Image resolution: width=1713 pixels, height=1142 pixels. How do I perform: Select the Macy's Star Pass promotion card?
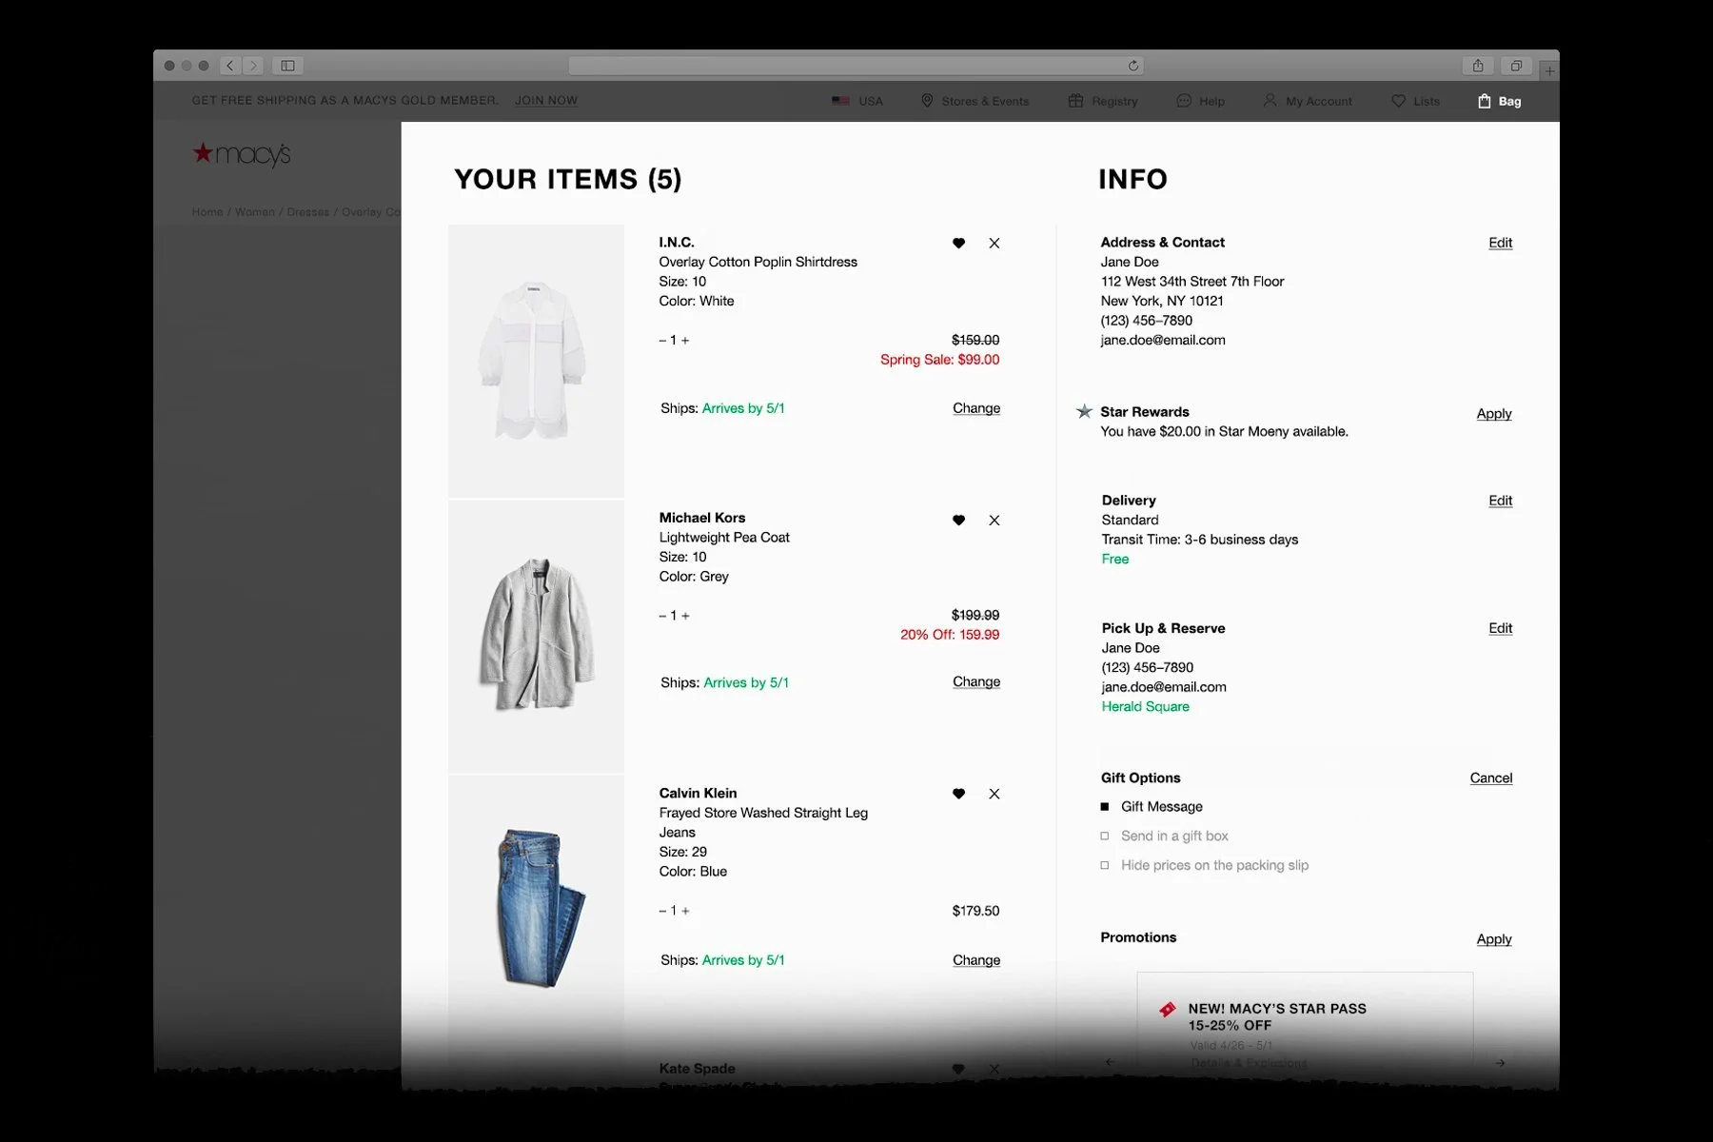(1305, 1026)
